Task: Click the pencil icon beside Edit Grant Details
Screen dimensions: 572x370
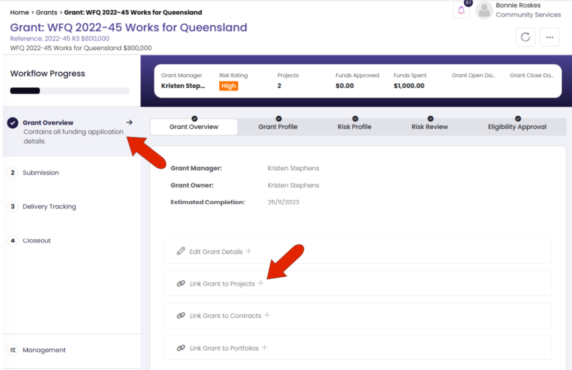Action: tap(181, 251)
